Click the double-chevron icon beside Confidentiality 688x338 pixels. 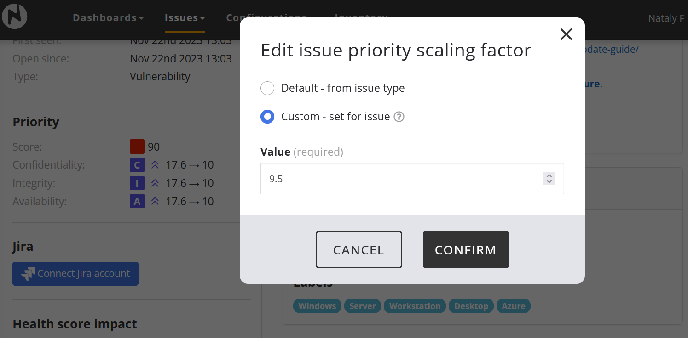(155, 165)
